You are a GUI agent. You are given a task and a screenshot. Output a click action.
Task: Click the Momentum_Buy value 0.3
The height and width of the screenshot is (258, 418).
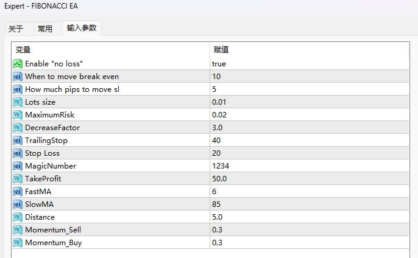tap(218, 243)
